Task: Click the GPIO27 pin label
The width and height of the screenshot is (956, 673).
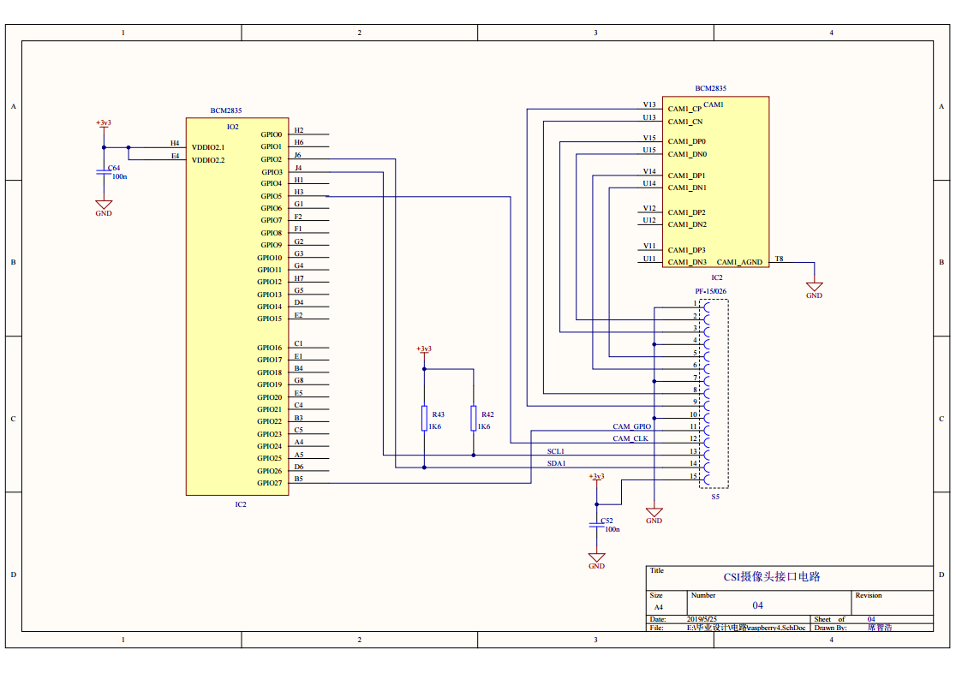Action: click(270, 484)
